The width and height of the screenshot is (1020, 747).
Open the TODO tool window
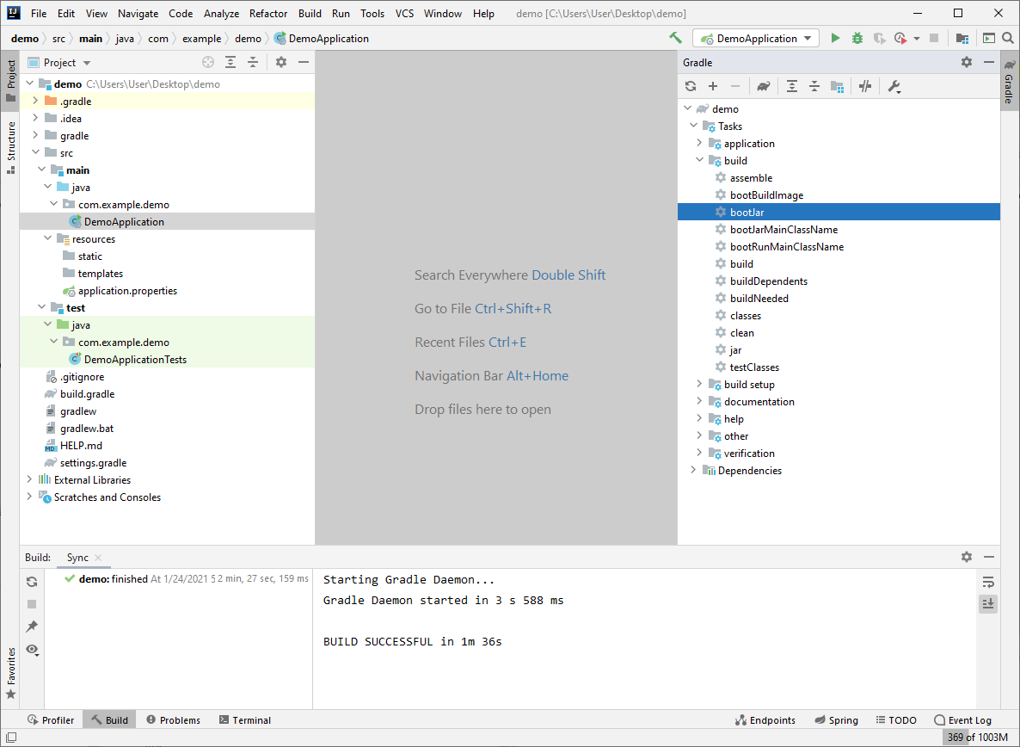click(896, 719)
